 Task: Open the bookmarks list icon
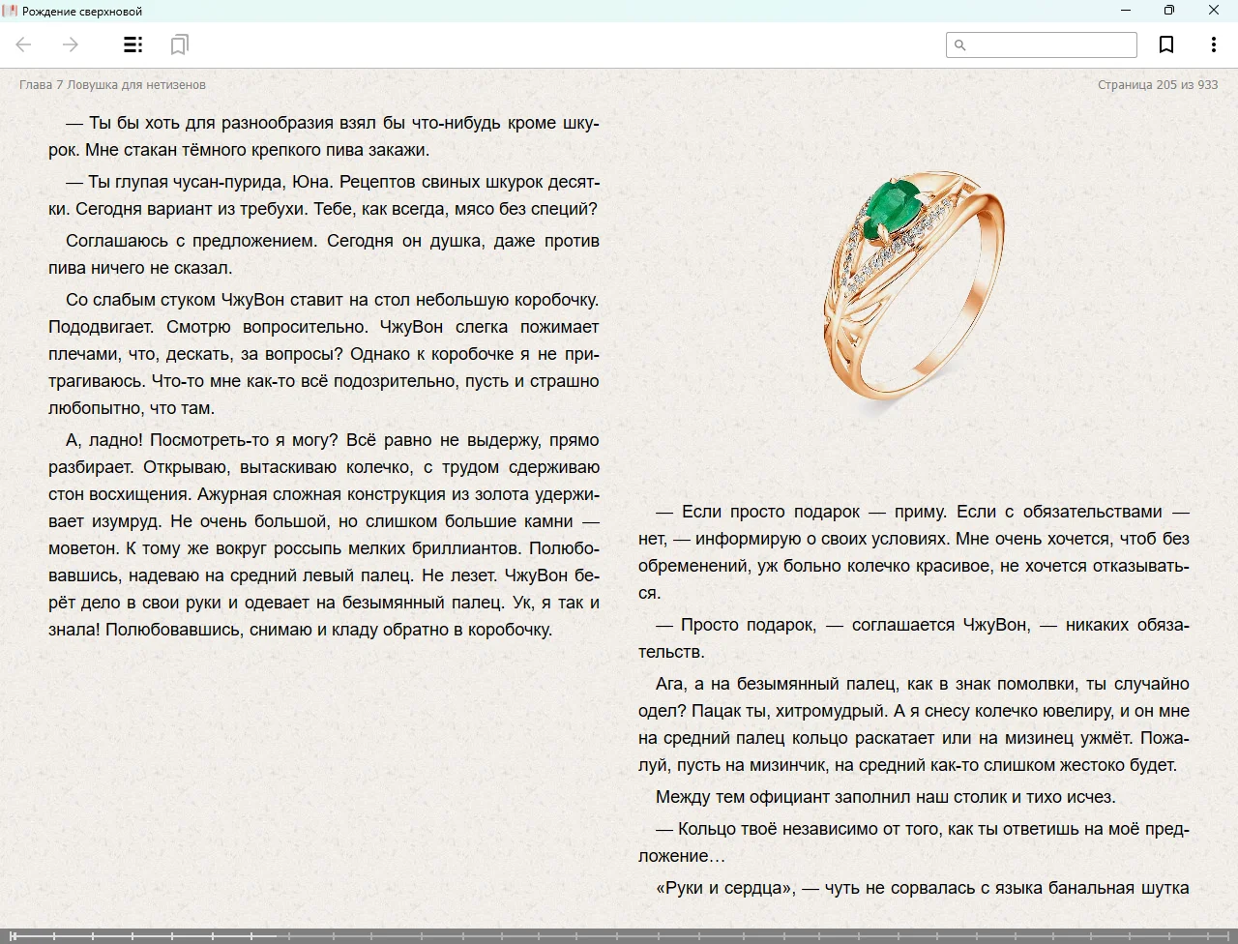(x=179, y=44)
